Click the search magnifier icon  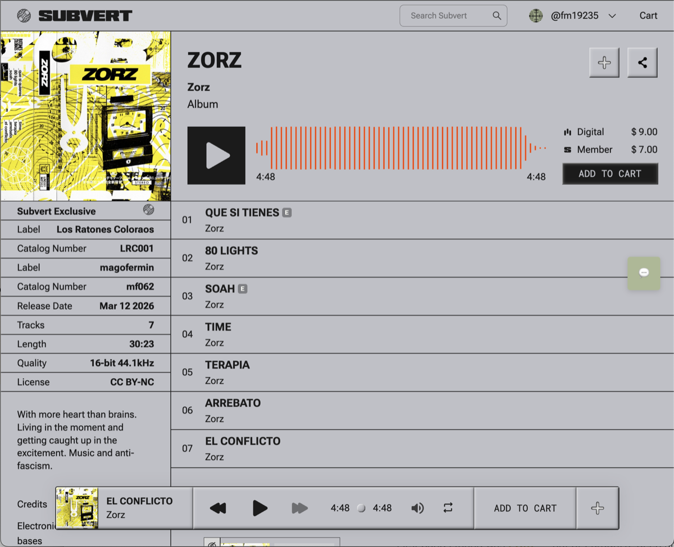tap(497, 16)
